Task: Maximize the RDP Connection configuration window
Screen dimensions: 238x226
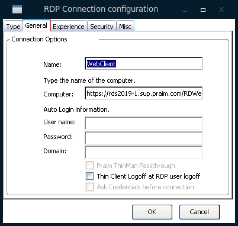Action: 203,9
